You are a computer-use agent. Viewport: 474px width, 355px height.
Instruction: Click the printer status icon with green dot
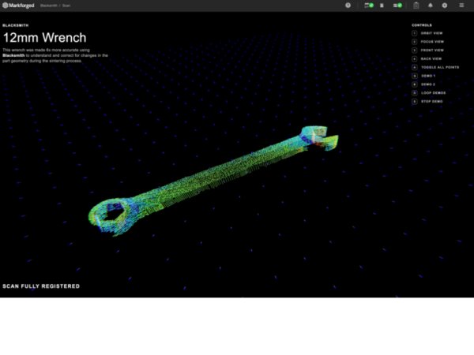368,6
